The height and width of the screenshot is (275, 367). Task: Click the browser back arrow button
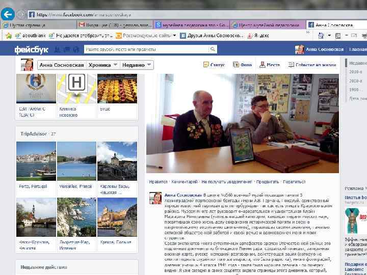[8, 14]
